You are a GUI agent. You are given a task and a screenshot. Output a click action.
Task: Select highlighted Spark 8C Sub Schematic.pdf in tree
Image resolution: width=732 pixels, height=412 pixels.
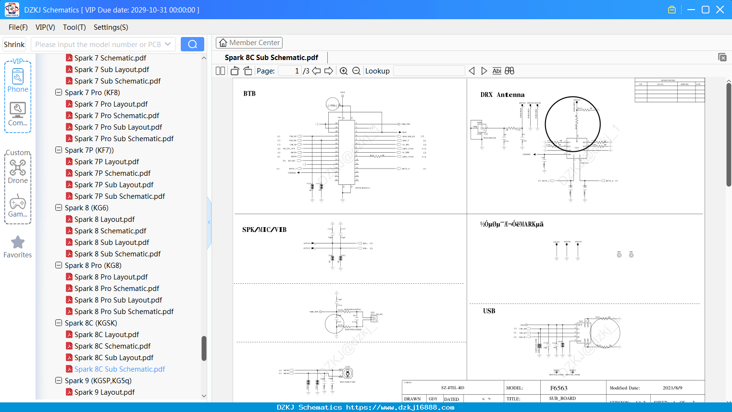[120, 369]
